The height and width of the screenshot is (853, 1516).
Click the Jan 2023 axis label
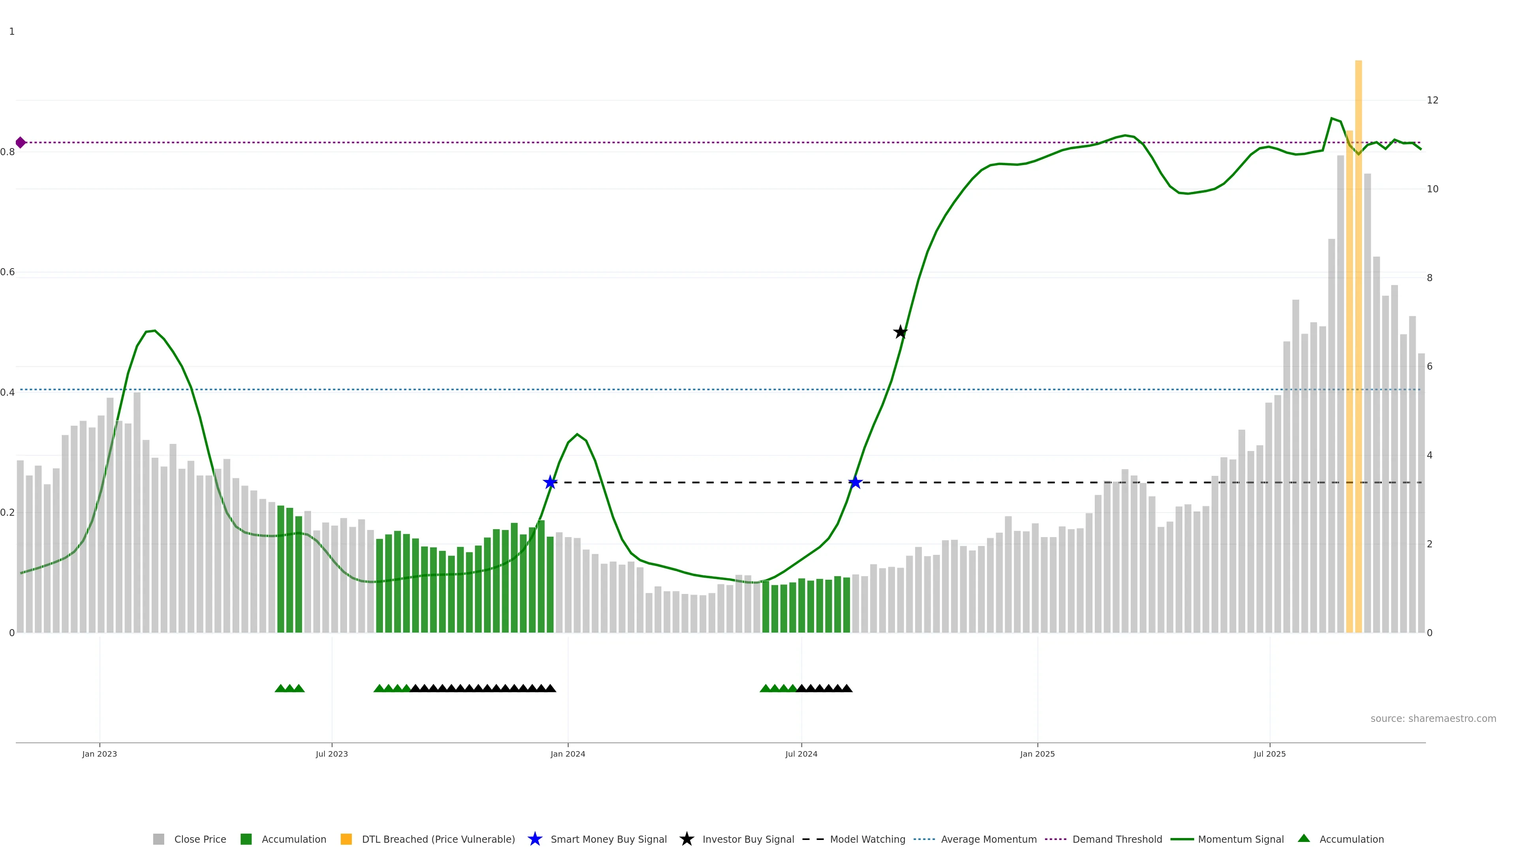(x=99, y=753)
